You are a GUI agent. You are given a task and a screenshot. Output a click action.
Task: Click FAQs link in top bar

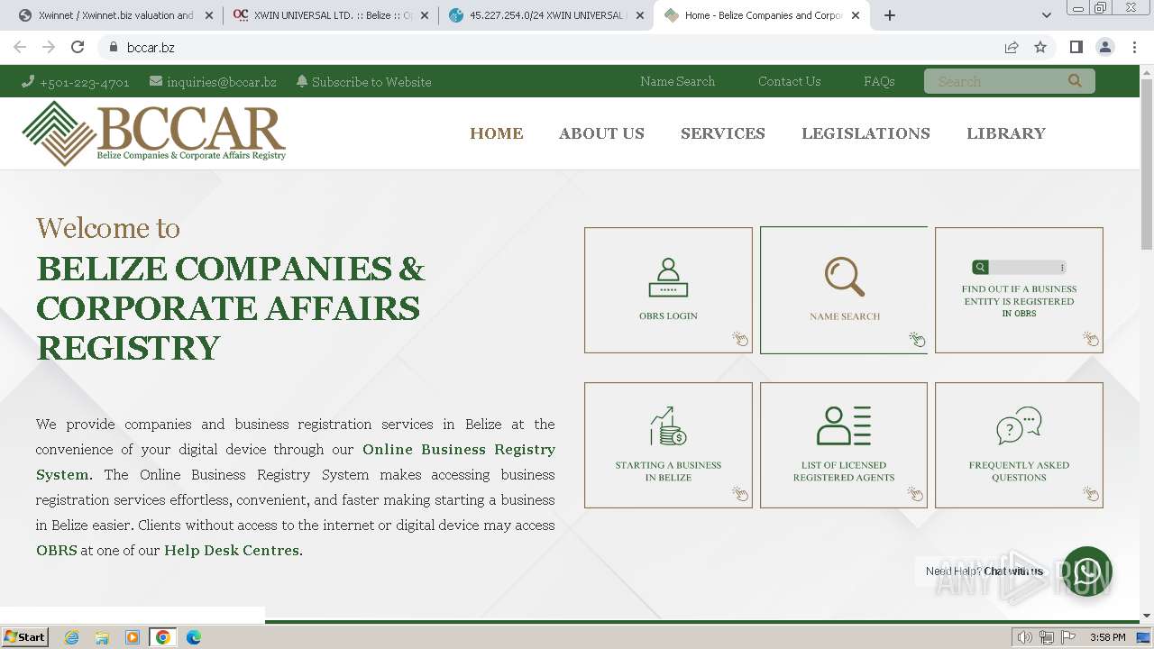pyautogui.click(x=879, y=81)
